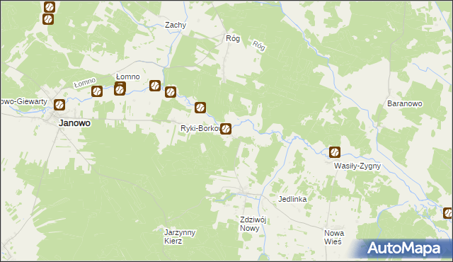Open the AutoMapa logo link

point(403,249)
